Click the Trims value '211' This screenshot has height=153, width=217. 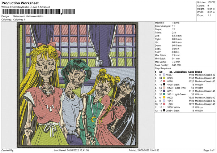coord(174,32)
